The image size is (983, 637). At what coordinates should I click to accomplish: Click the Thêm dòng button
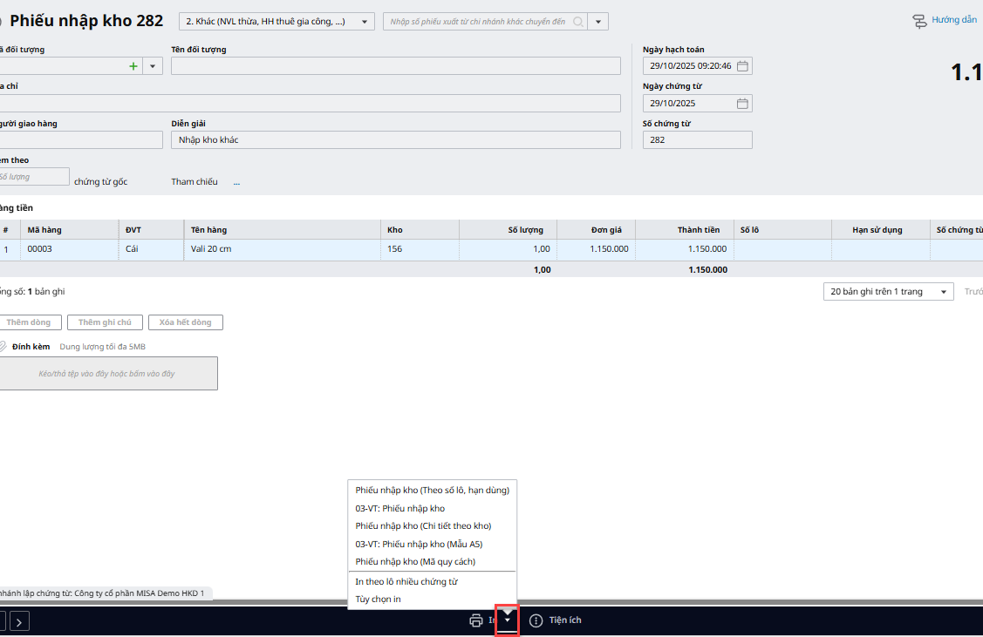28,322
